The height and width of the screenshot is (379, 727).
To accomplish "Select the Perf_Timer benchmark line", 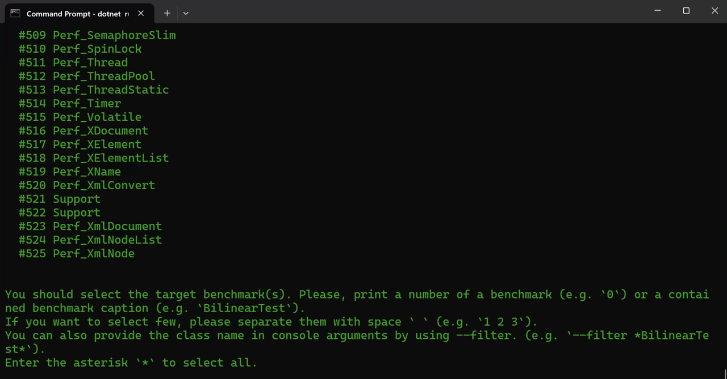I will [x=86, y=103].
